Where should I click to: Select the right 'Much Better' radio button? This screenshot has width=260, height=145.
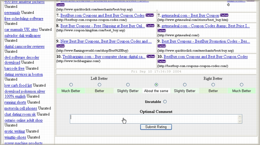coord(242,85)
